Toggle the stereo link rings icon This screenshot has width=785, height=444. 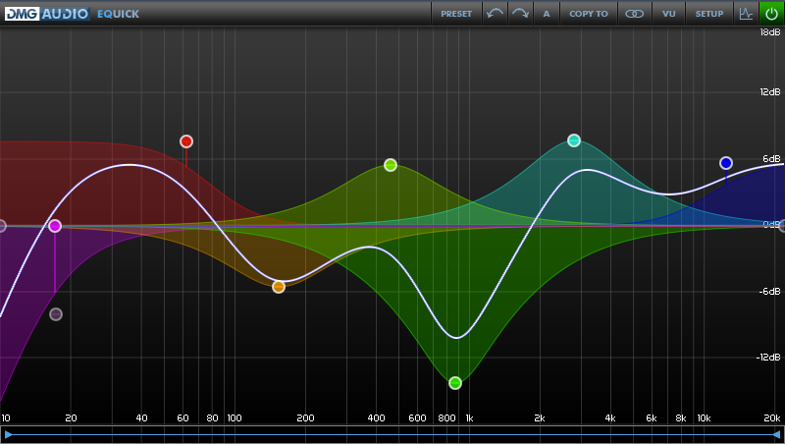[635, 14]
